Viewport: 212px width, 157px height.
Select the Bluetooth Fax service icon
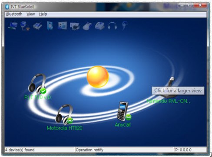(100, 26)
